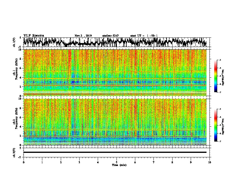Click the ch.1 "Frequency (kHz)" axis label

(x=16, y=69)
